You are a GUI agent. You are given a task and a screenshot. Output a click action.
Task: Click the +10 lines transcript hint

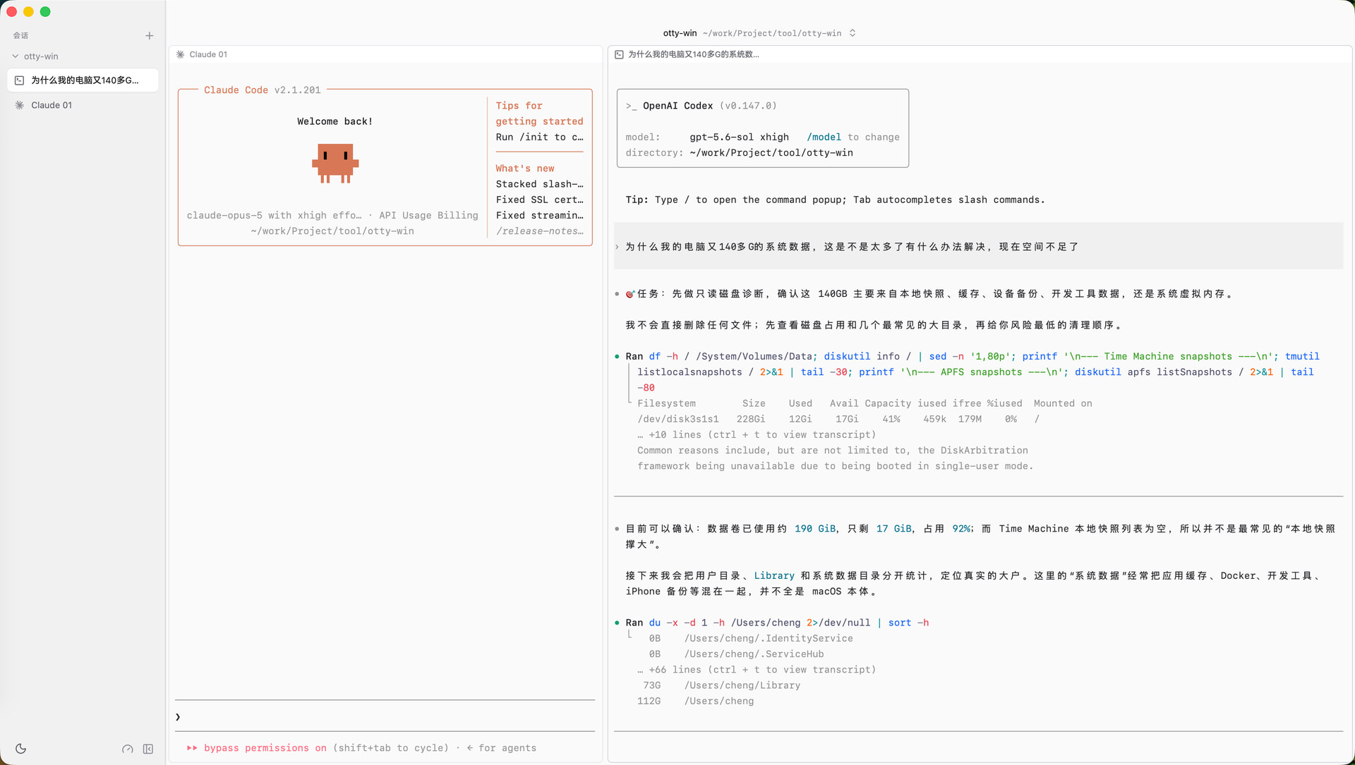coord(757,435)
